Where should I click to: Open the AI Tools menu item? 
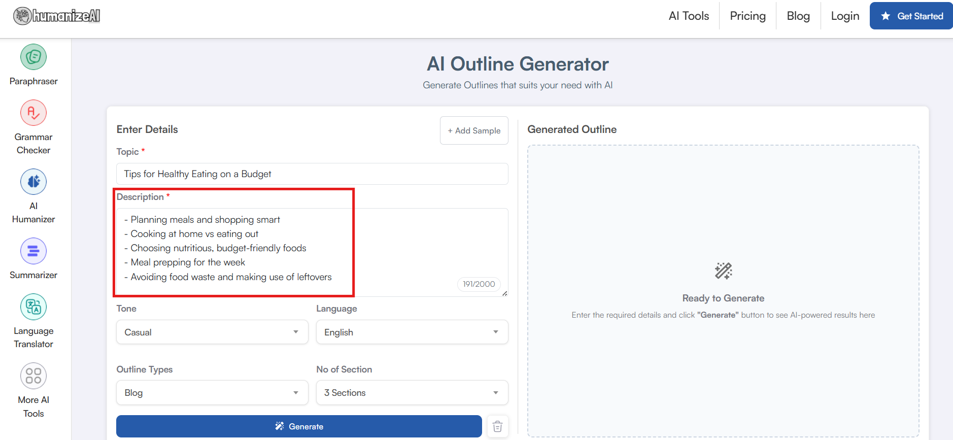click(689, 16)
